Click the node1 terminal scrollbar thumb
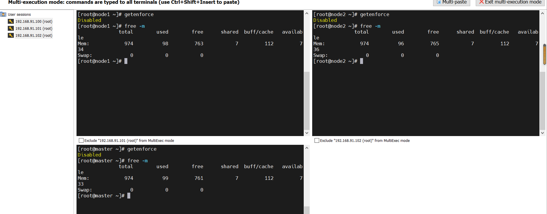 tap(307, 100)
